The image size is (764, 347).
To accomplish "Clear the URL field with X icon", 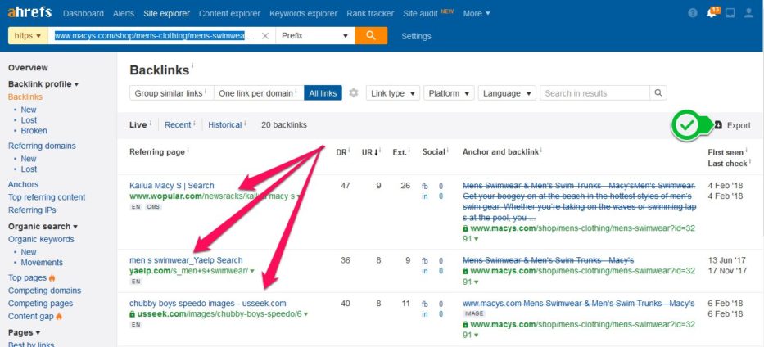I will click(265, 36).
